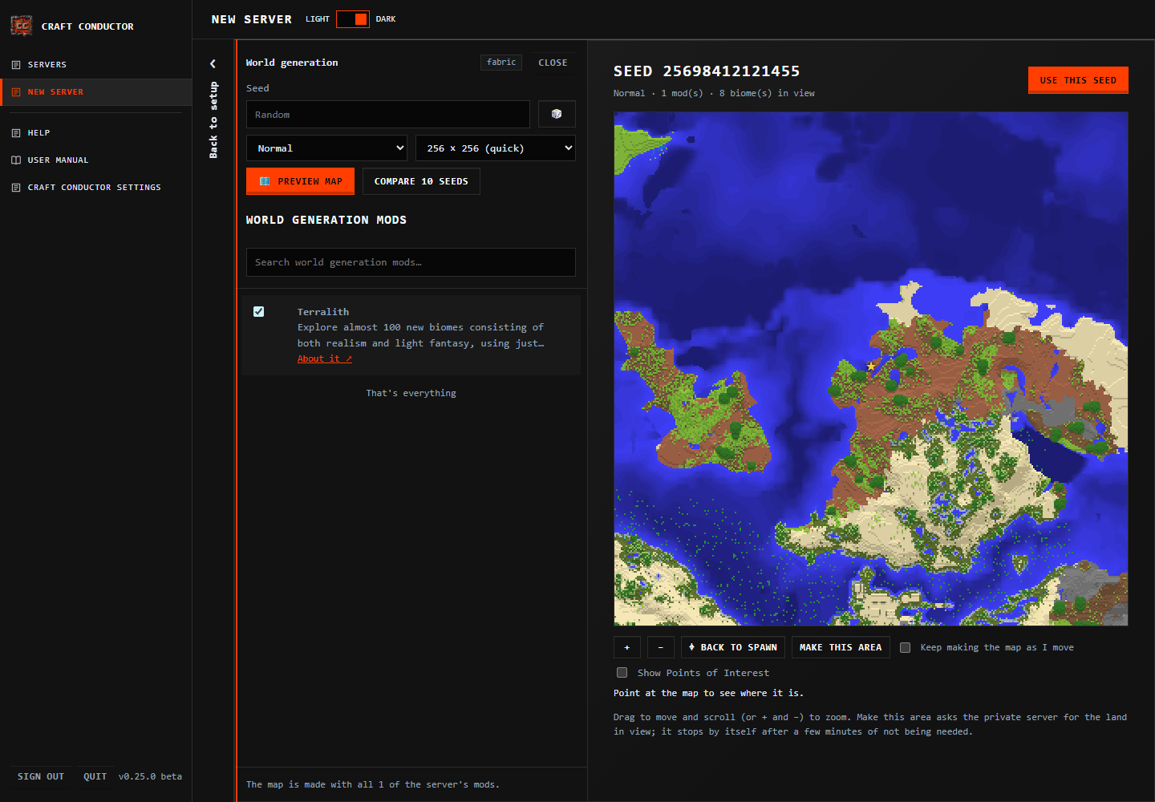Click the fabric loader tag

pyautogui.click(x=501, y=63)
